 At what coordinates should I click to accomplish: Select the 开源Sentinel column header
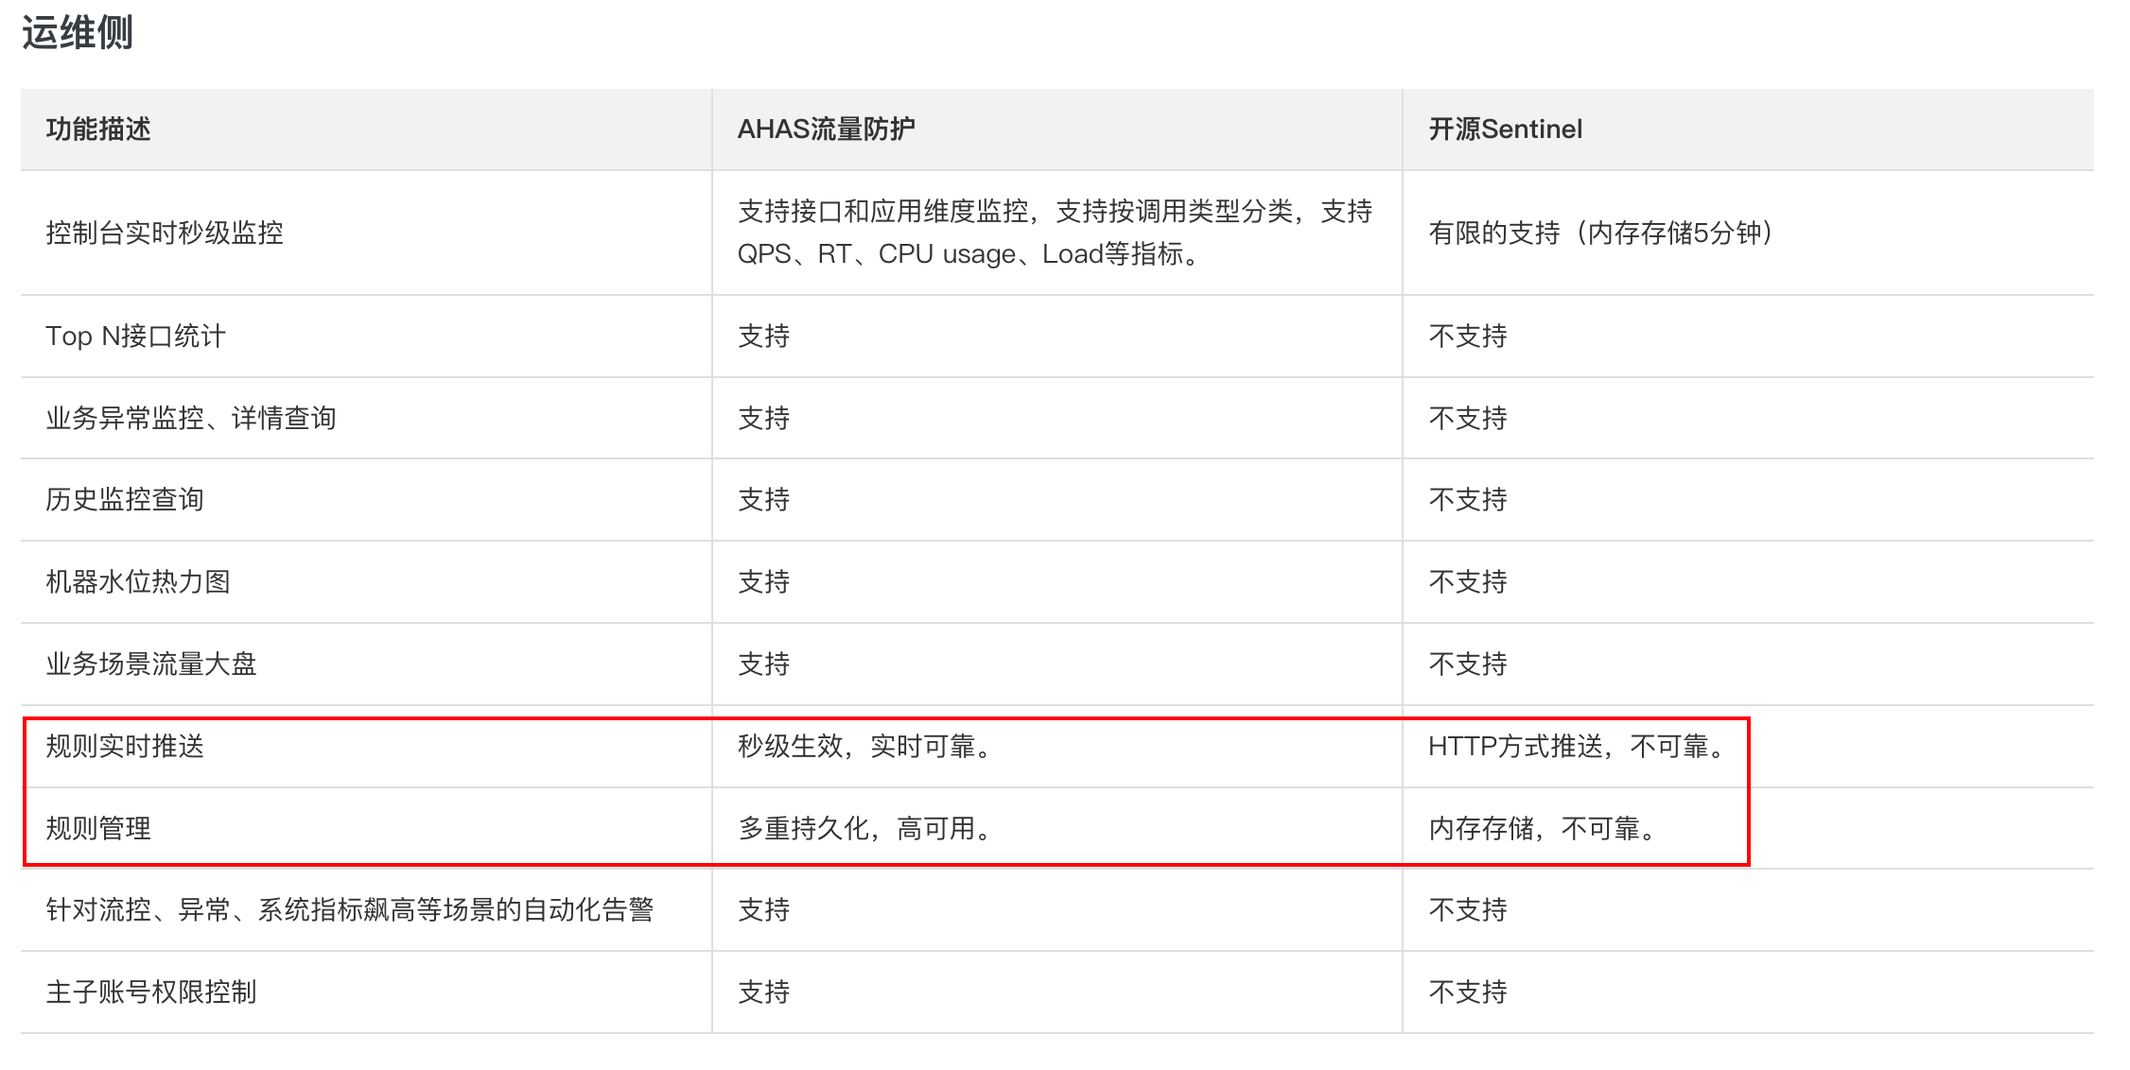(x=1505, y=129)
